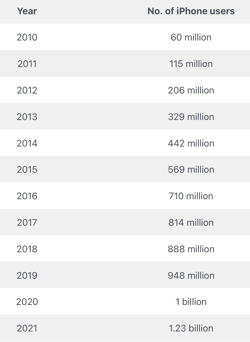Screen dimensions: 250x342
Task: Click the 442 million value
Action: (191, 143)
